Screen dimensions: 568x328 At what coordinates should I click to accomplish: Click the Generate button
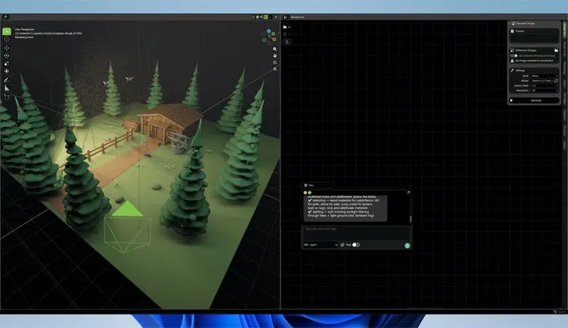(534, 100)
